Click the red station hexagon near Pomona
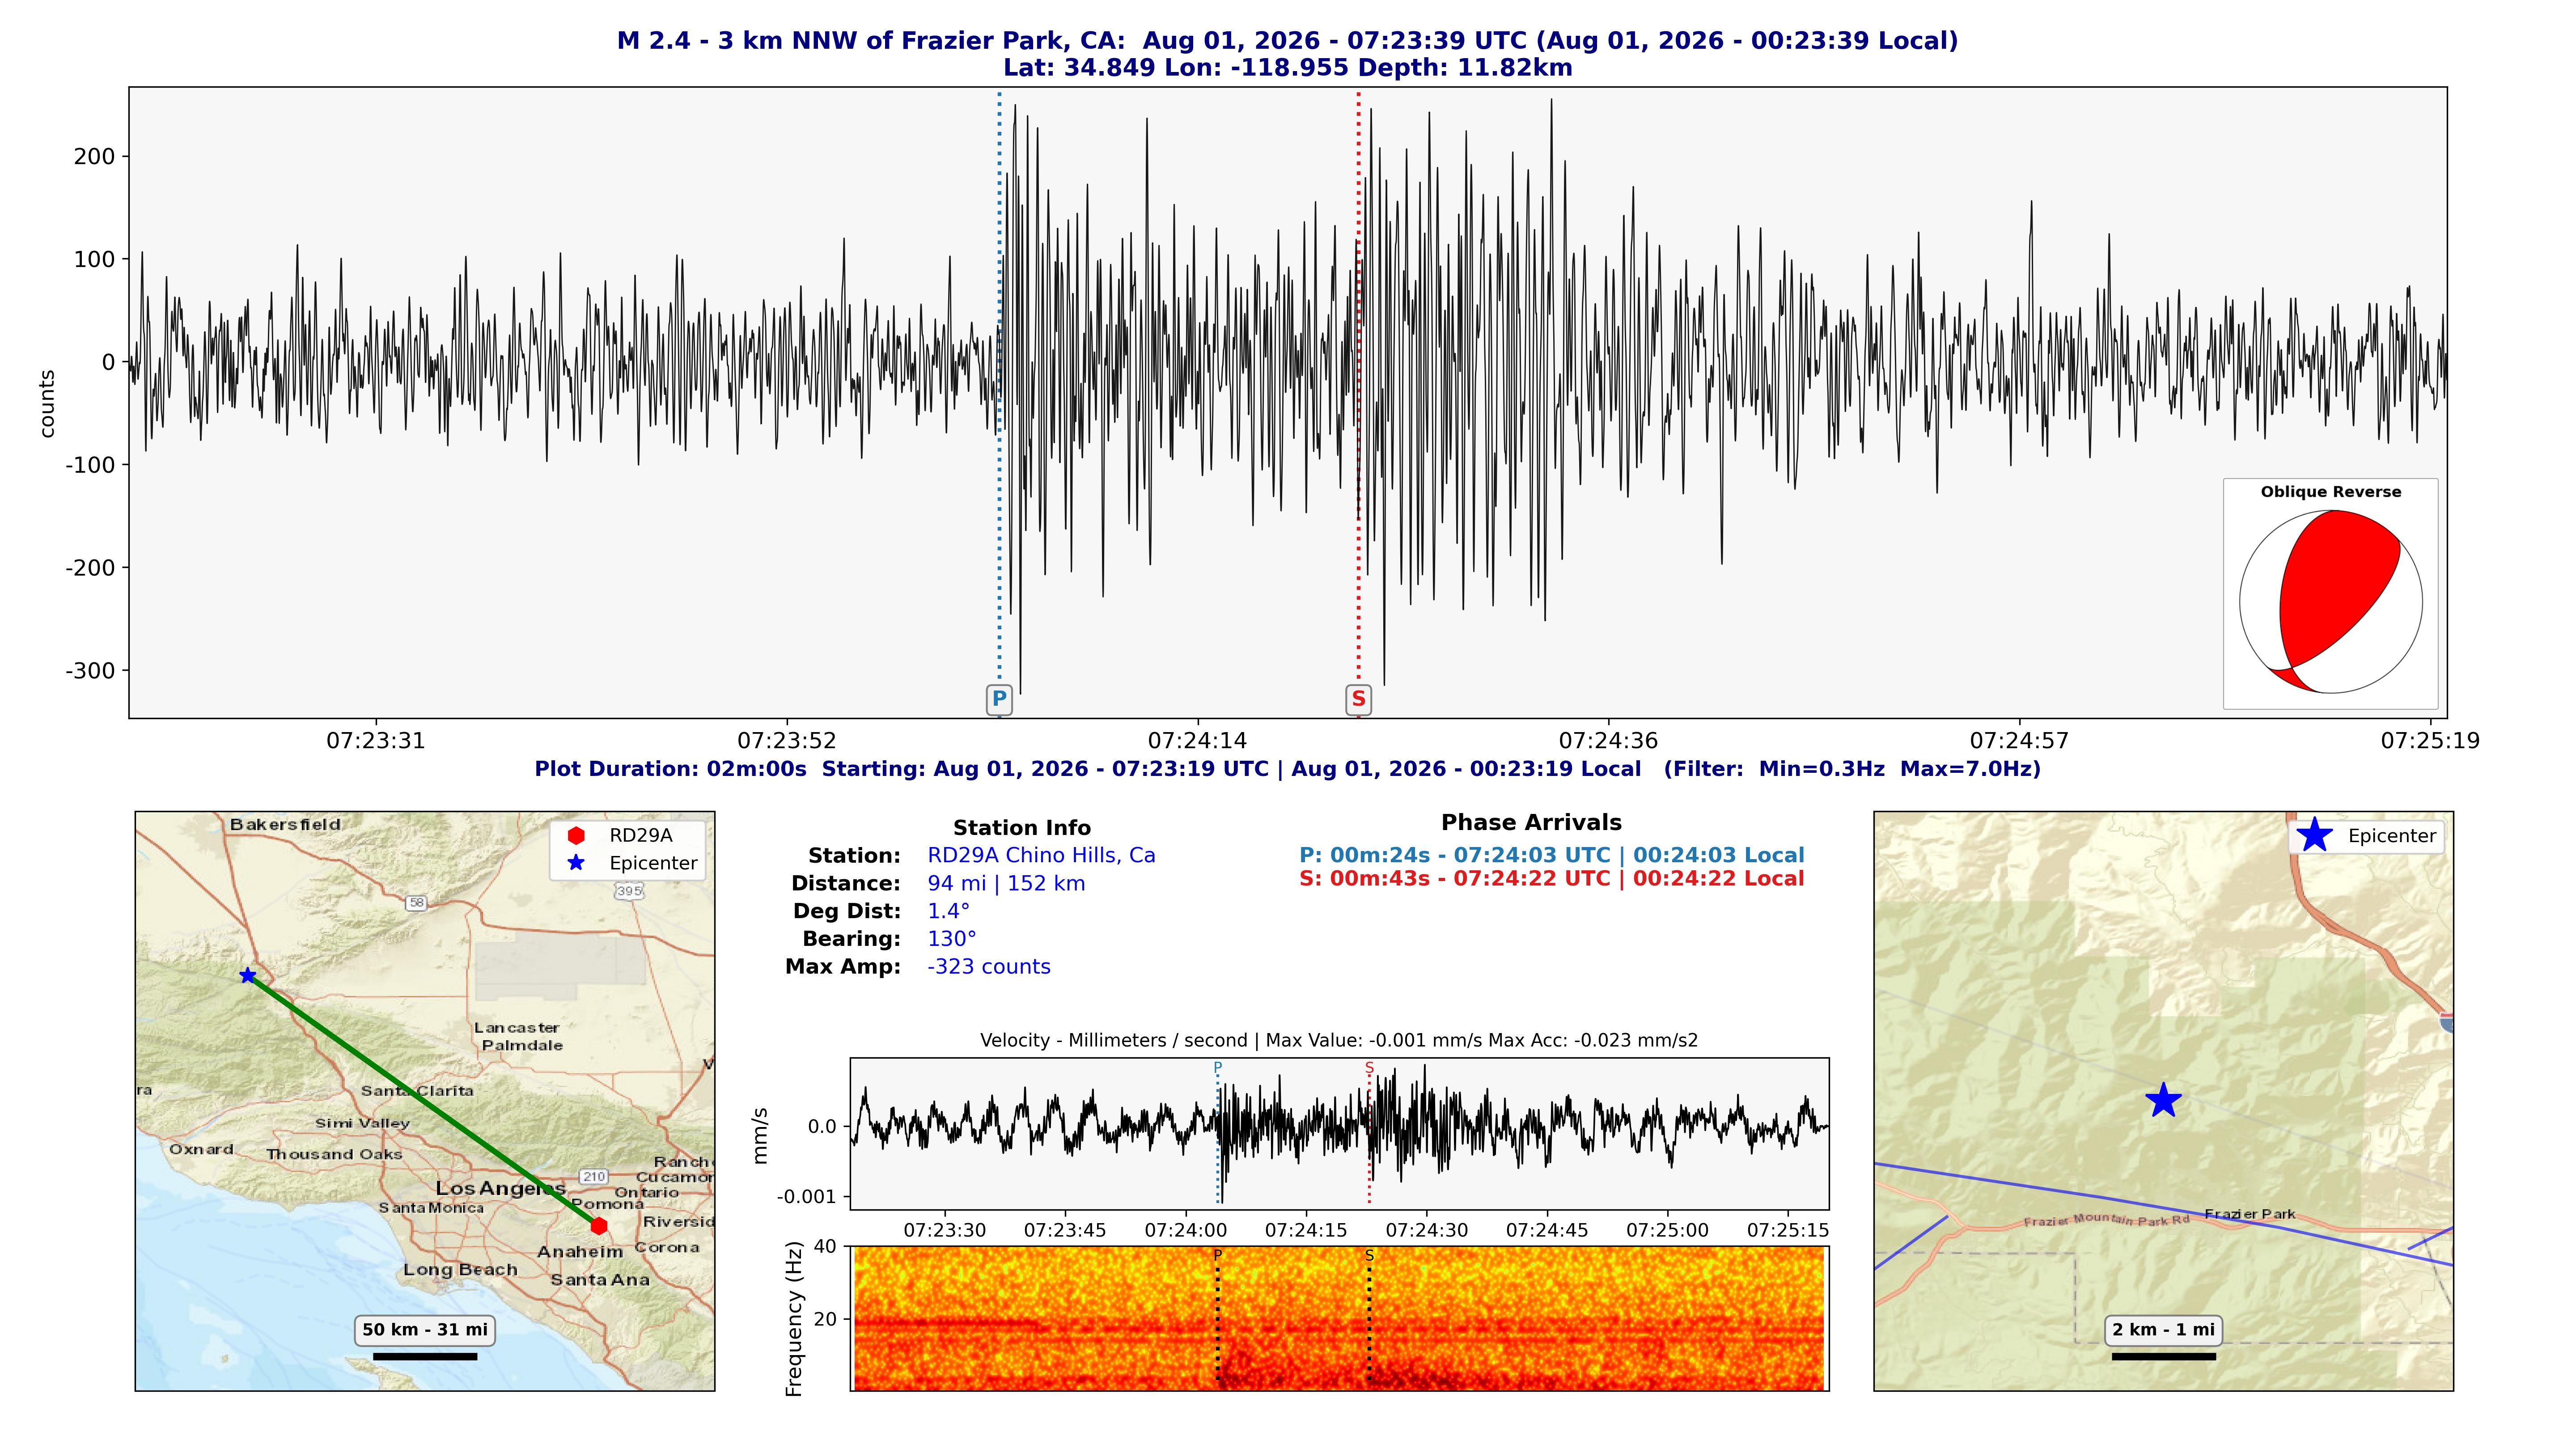This screenshot has width=2576, height=1449. click(x=599, y=1226)
